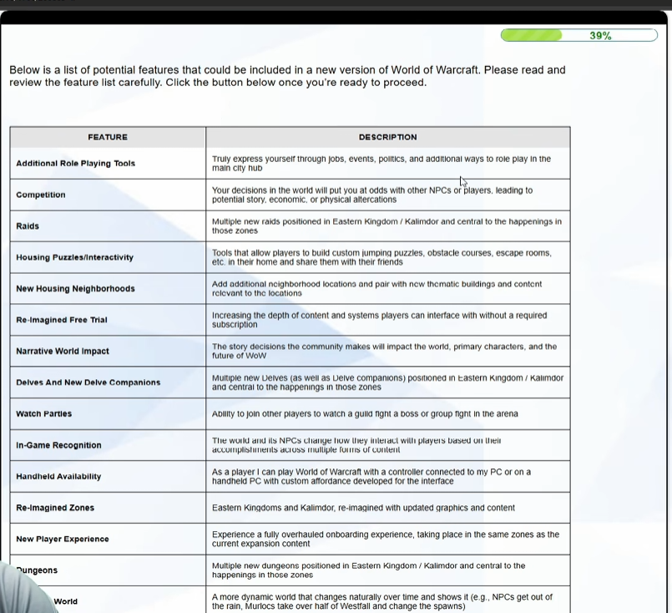This screenshot has height=613, width=672.
Task: Click description about playing with a controller
Action: [x=371, y=476]
